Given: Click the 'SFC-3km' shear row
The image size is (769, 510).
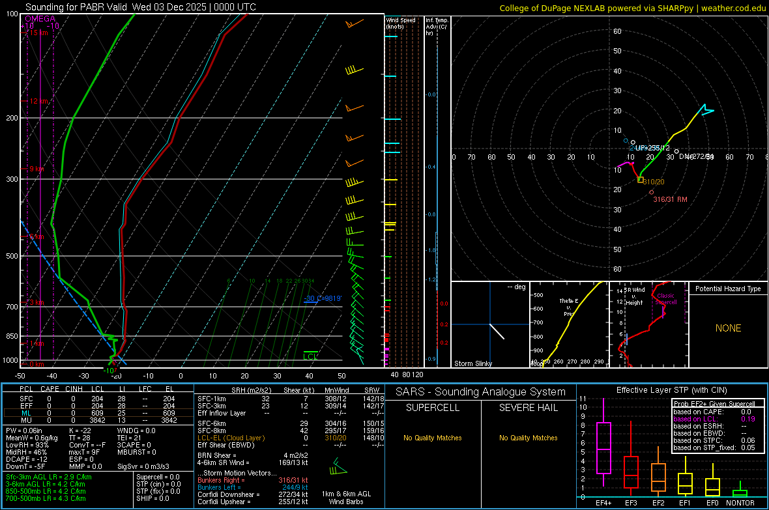Looking at the screenshot, I should 291,406.
